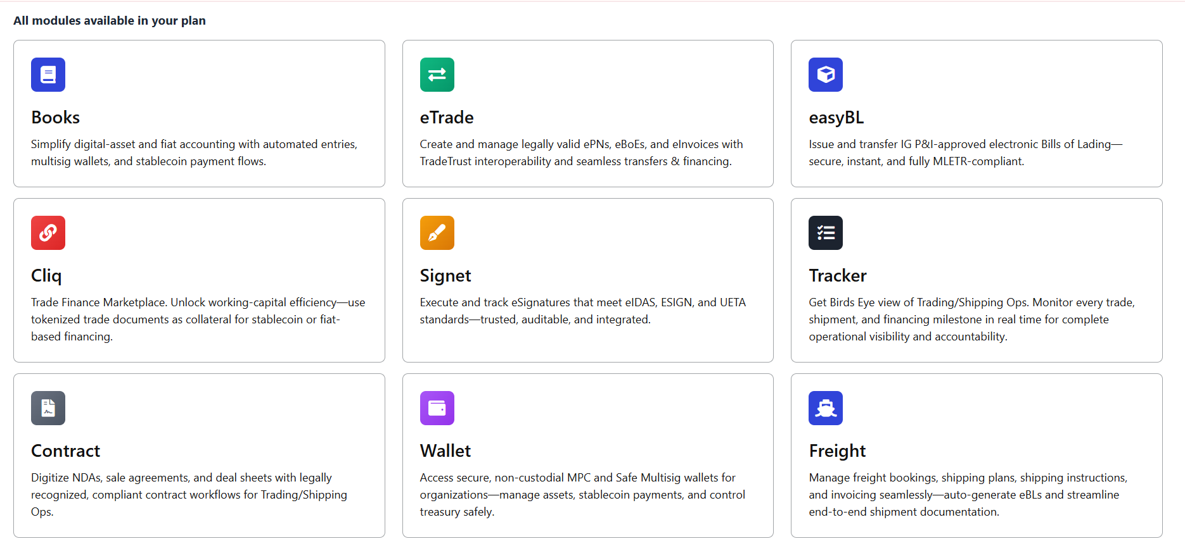Image resolution: width=1185 pixels, height=553 pixels.
Task: Open the Books module title
Action: pyautogui.click(x=56, y=118)
